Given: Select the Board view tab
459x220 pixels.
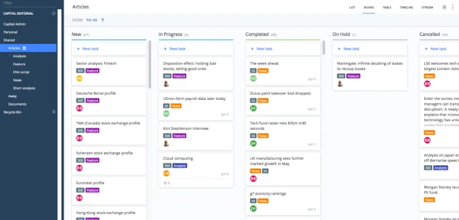Looking at the screenshot, I should [368, 7].
